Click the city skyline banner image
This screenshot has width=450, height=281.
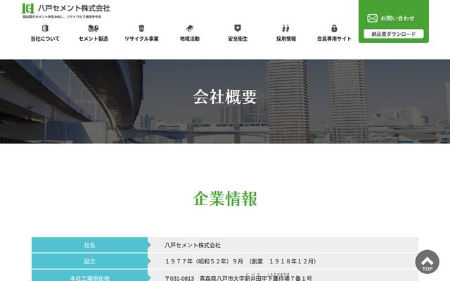pos(225,101)
